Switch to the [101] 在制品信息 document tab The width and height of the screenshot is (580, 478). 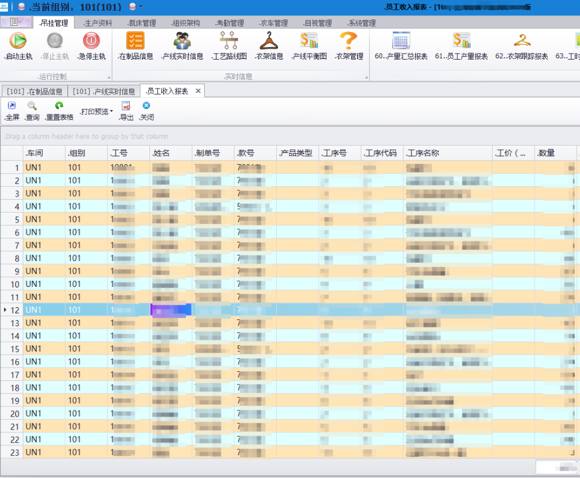click(34, 92)
